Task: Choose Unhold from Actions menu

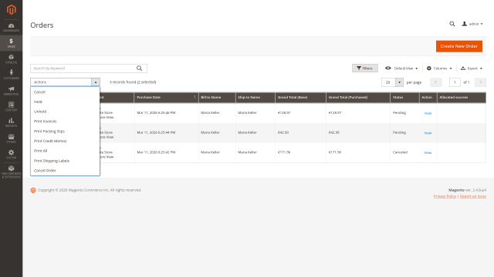Action: [x=65, y=112]
